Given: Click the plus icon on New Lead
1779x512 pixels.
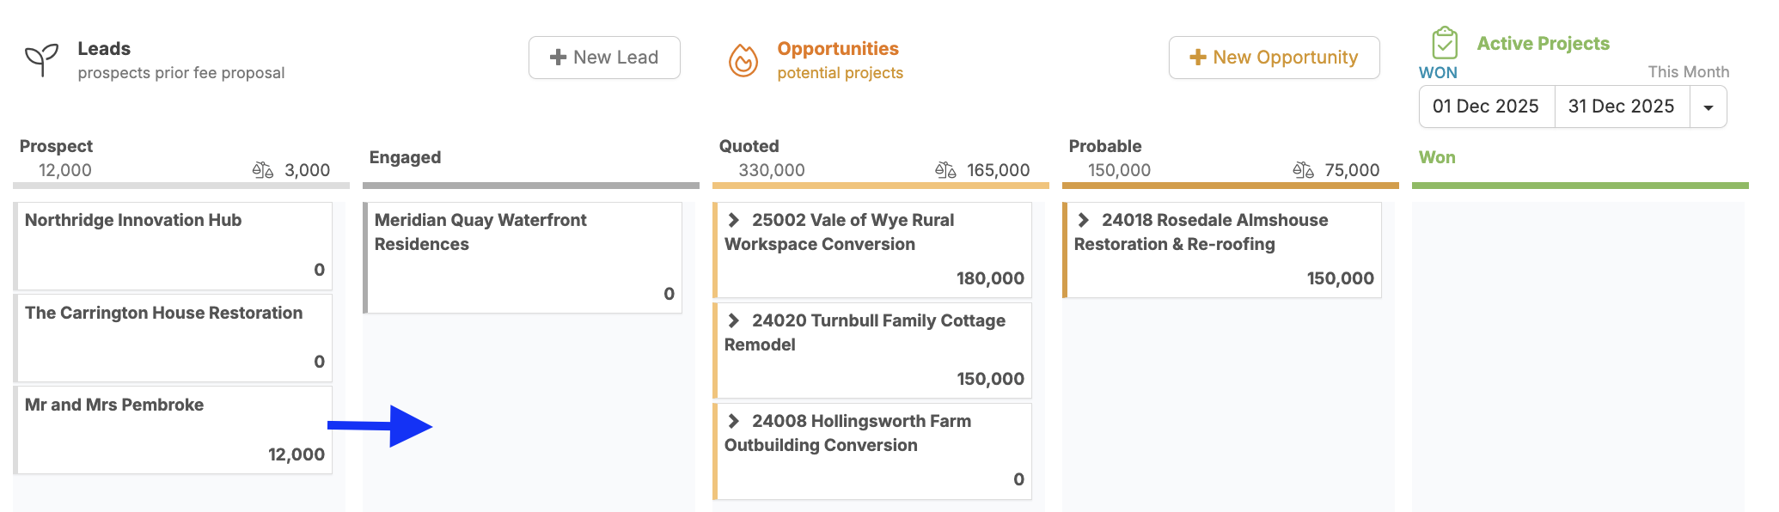Looking at the screenshot, I should (x=559, y=58).
